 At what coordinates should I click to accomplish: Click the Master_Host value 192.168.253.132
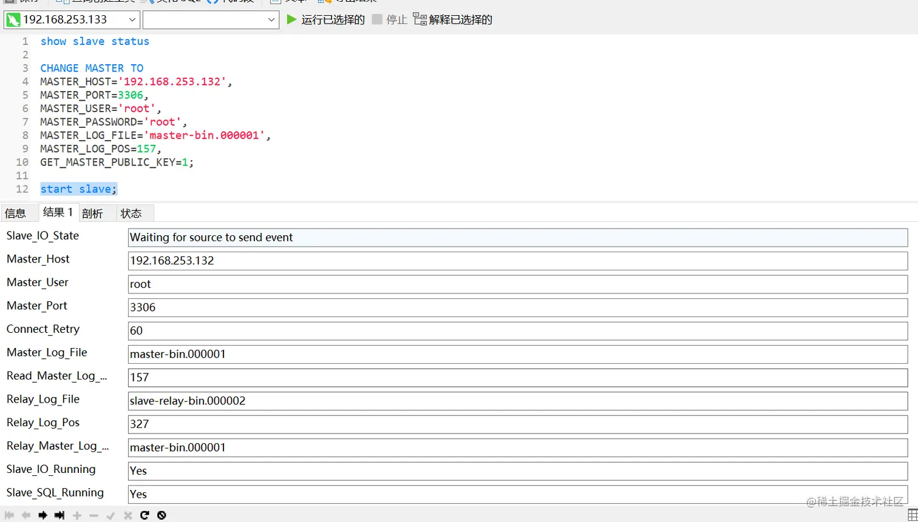tap(518, 261)
